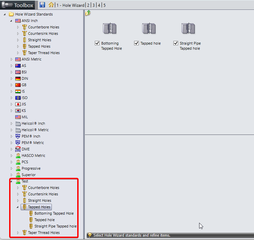
Task: Collapse the Hole Wizard Standards root node
Action: [x=5, y=15]
